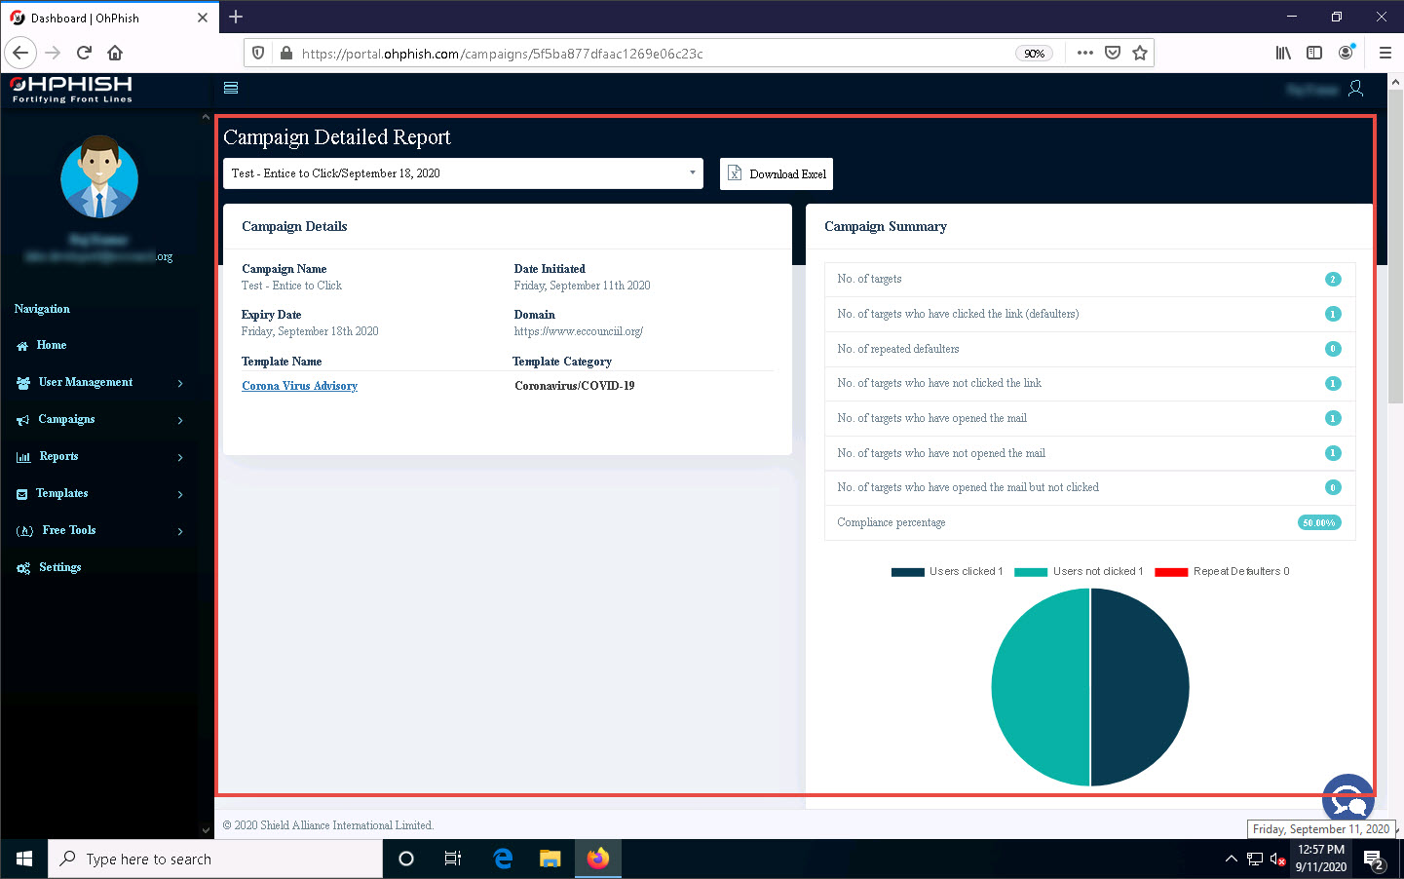
Task: Bookmark this page with star icon
Action: pyautogui.click(x=1140, y=53)
